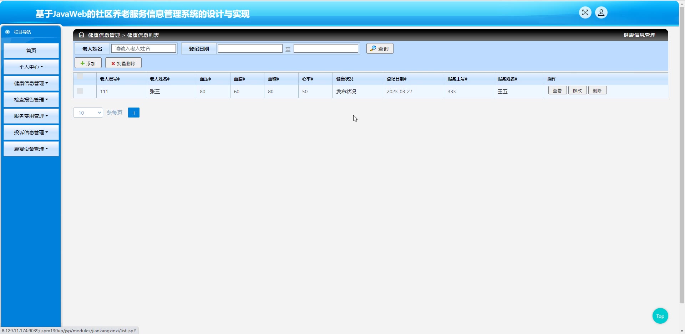The image size is (685, 334).
Task: Click the name cell 张三
Action: (155, 92)
